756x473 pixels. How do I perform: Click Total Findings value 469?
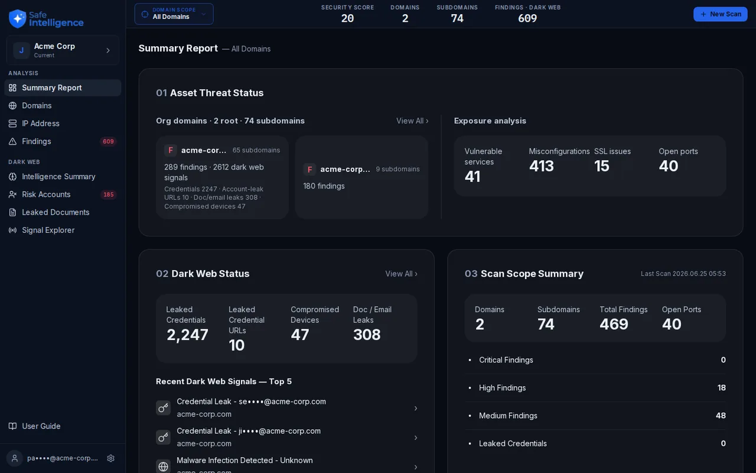(614, 324)
